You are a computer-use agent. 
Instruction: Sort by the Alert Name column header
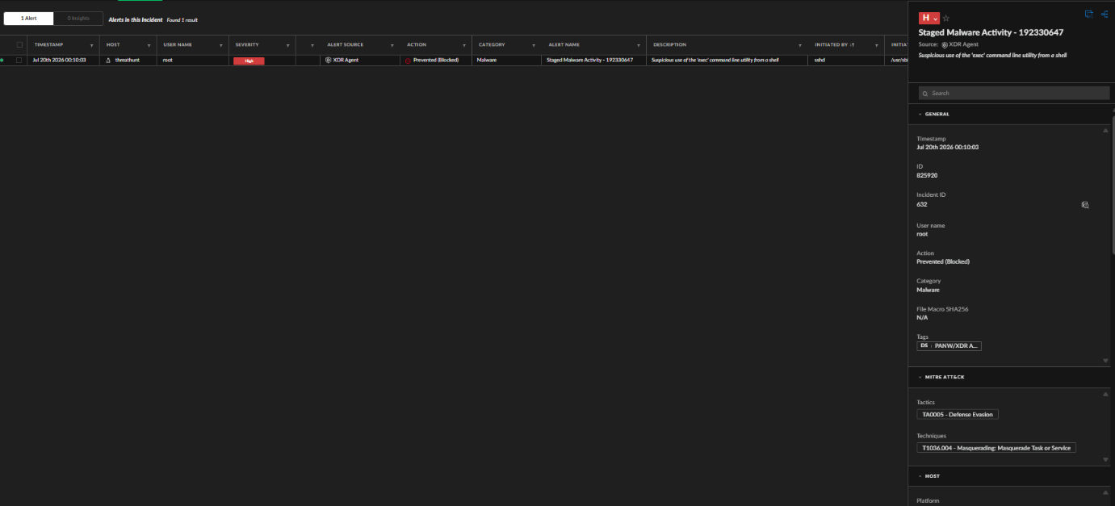[564, 45]
